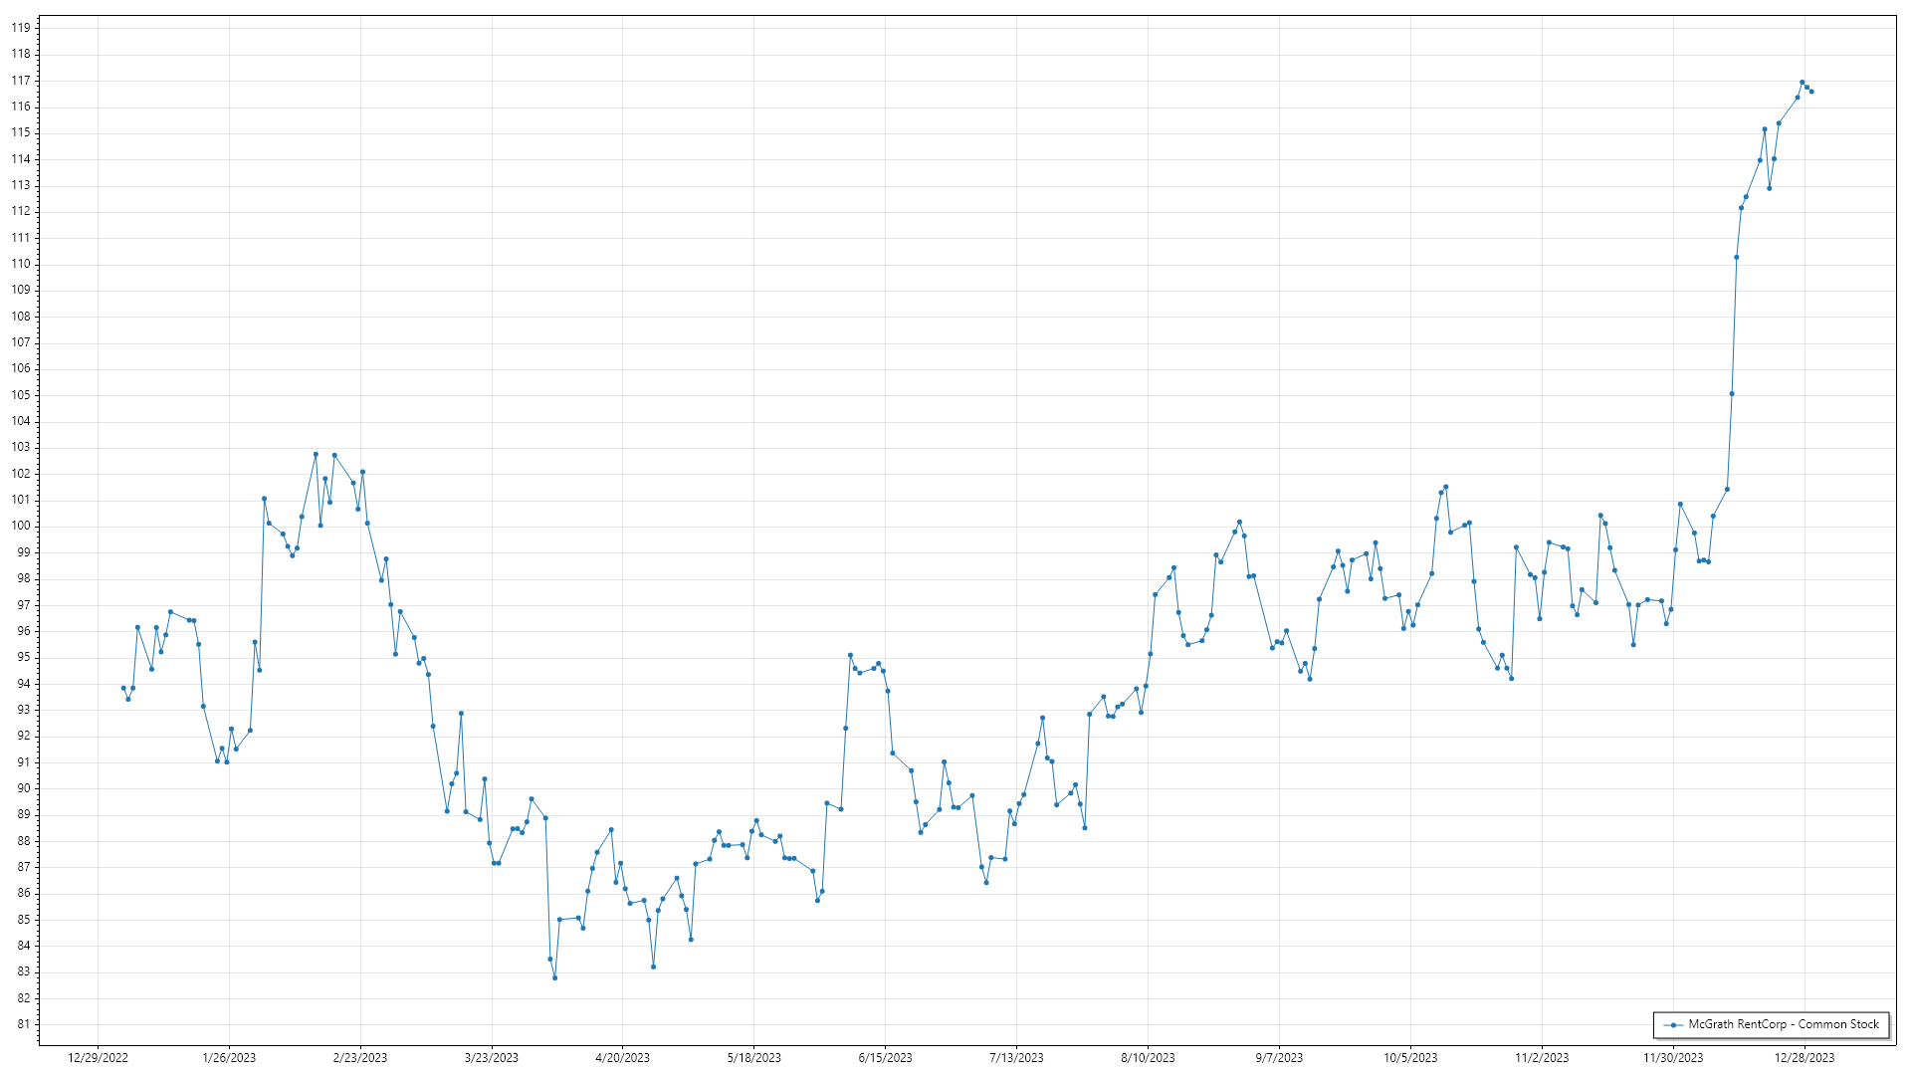Click the 1/26/2023 x-axis date label

229,1058
